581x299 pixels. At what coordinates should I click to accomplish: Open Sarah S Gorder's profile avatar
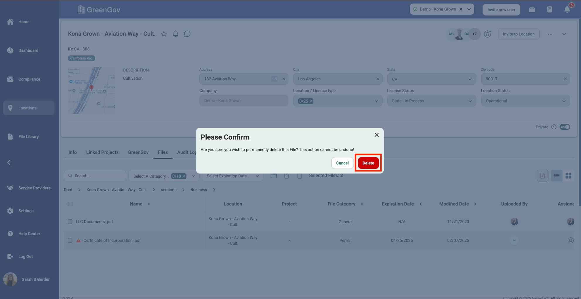click(x=10, y=279)
